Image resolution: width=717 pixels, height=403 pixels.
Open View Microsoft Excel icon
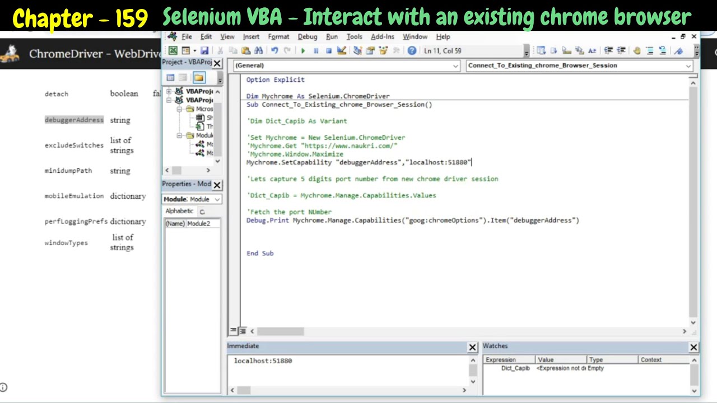pyautogui.click(x=173, y=50)
